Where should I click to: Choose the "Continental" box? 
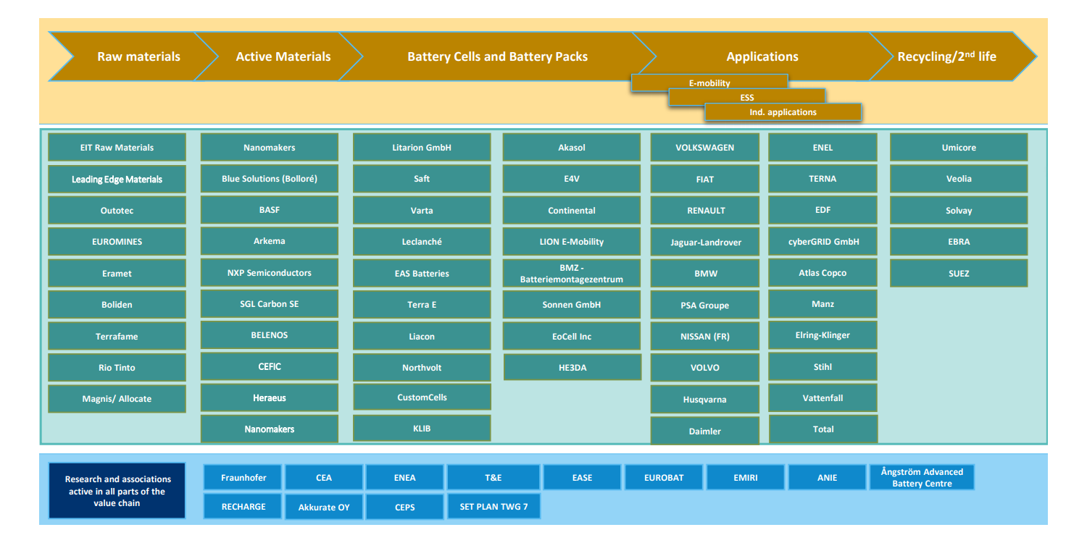click(572, 211)
